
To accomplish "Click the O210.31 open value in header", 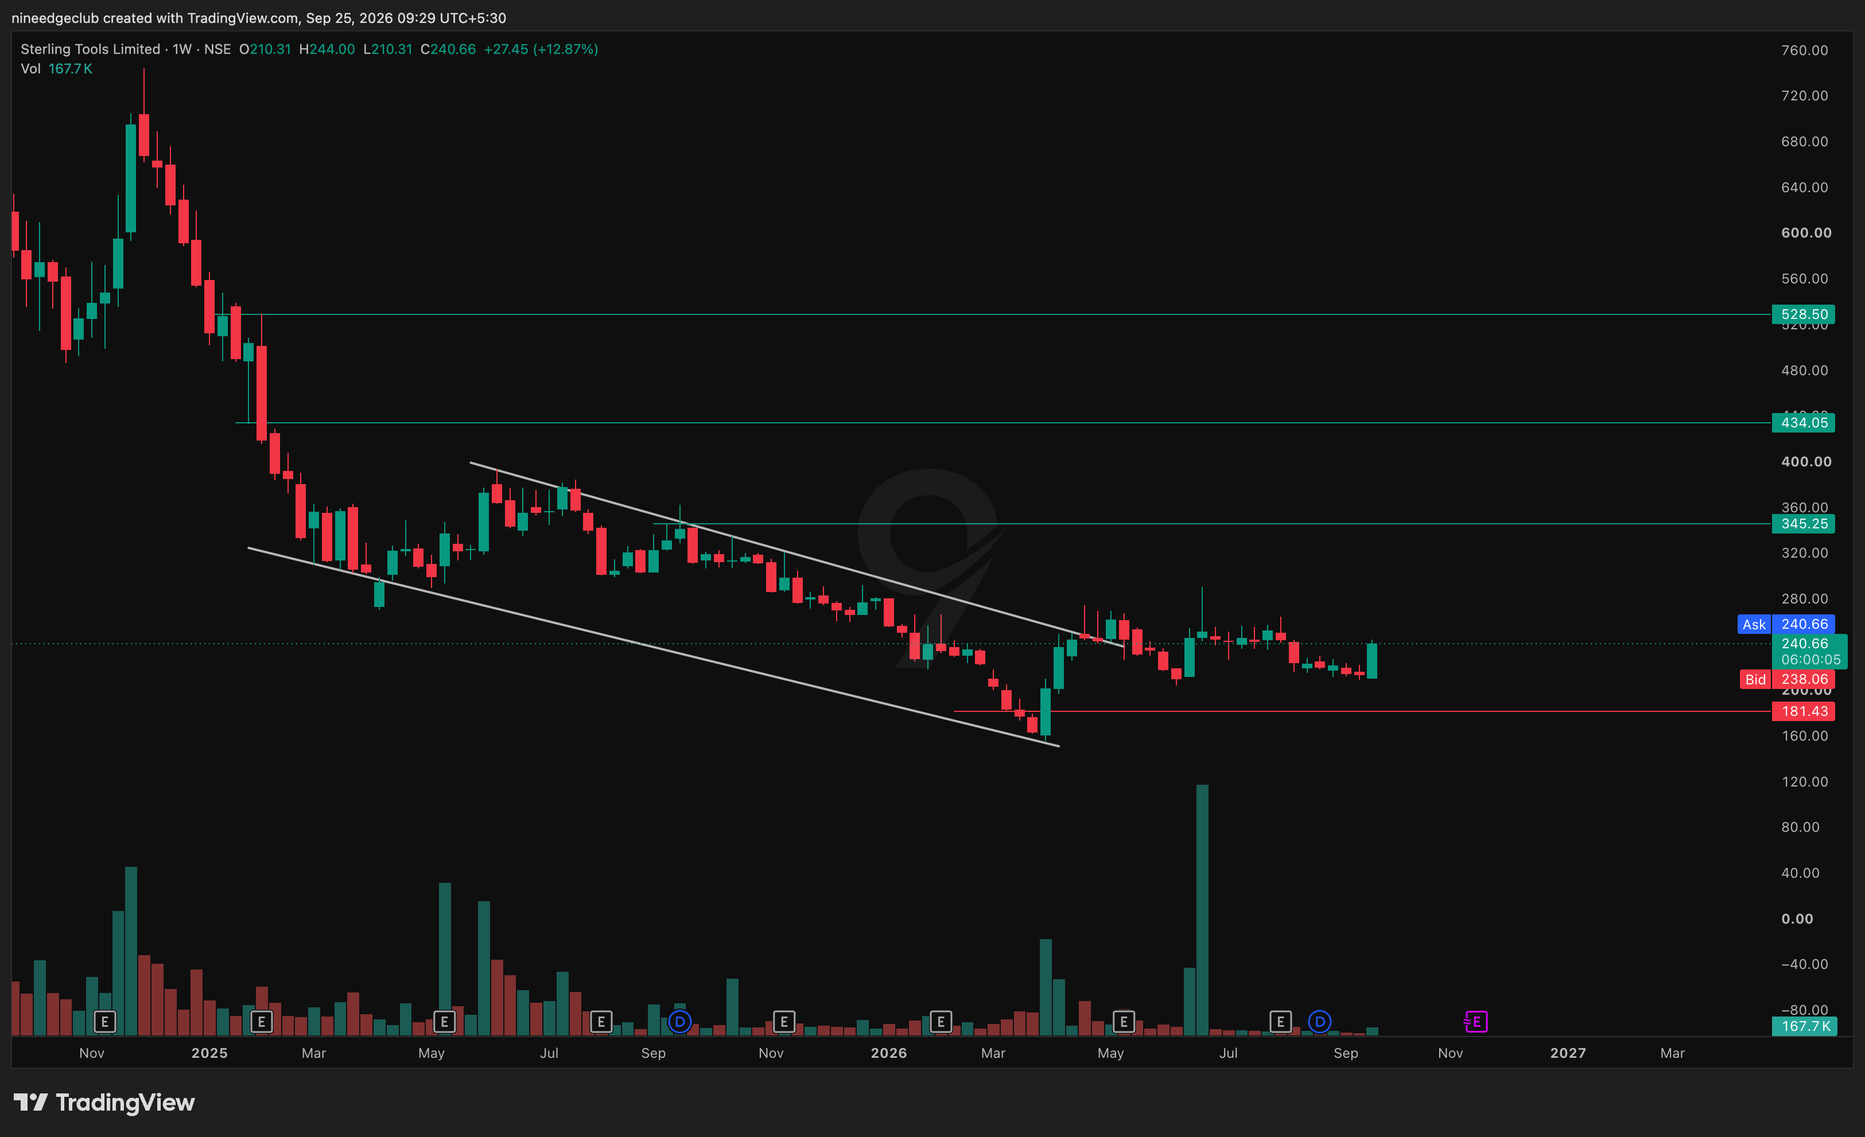I will (265, 49).
